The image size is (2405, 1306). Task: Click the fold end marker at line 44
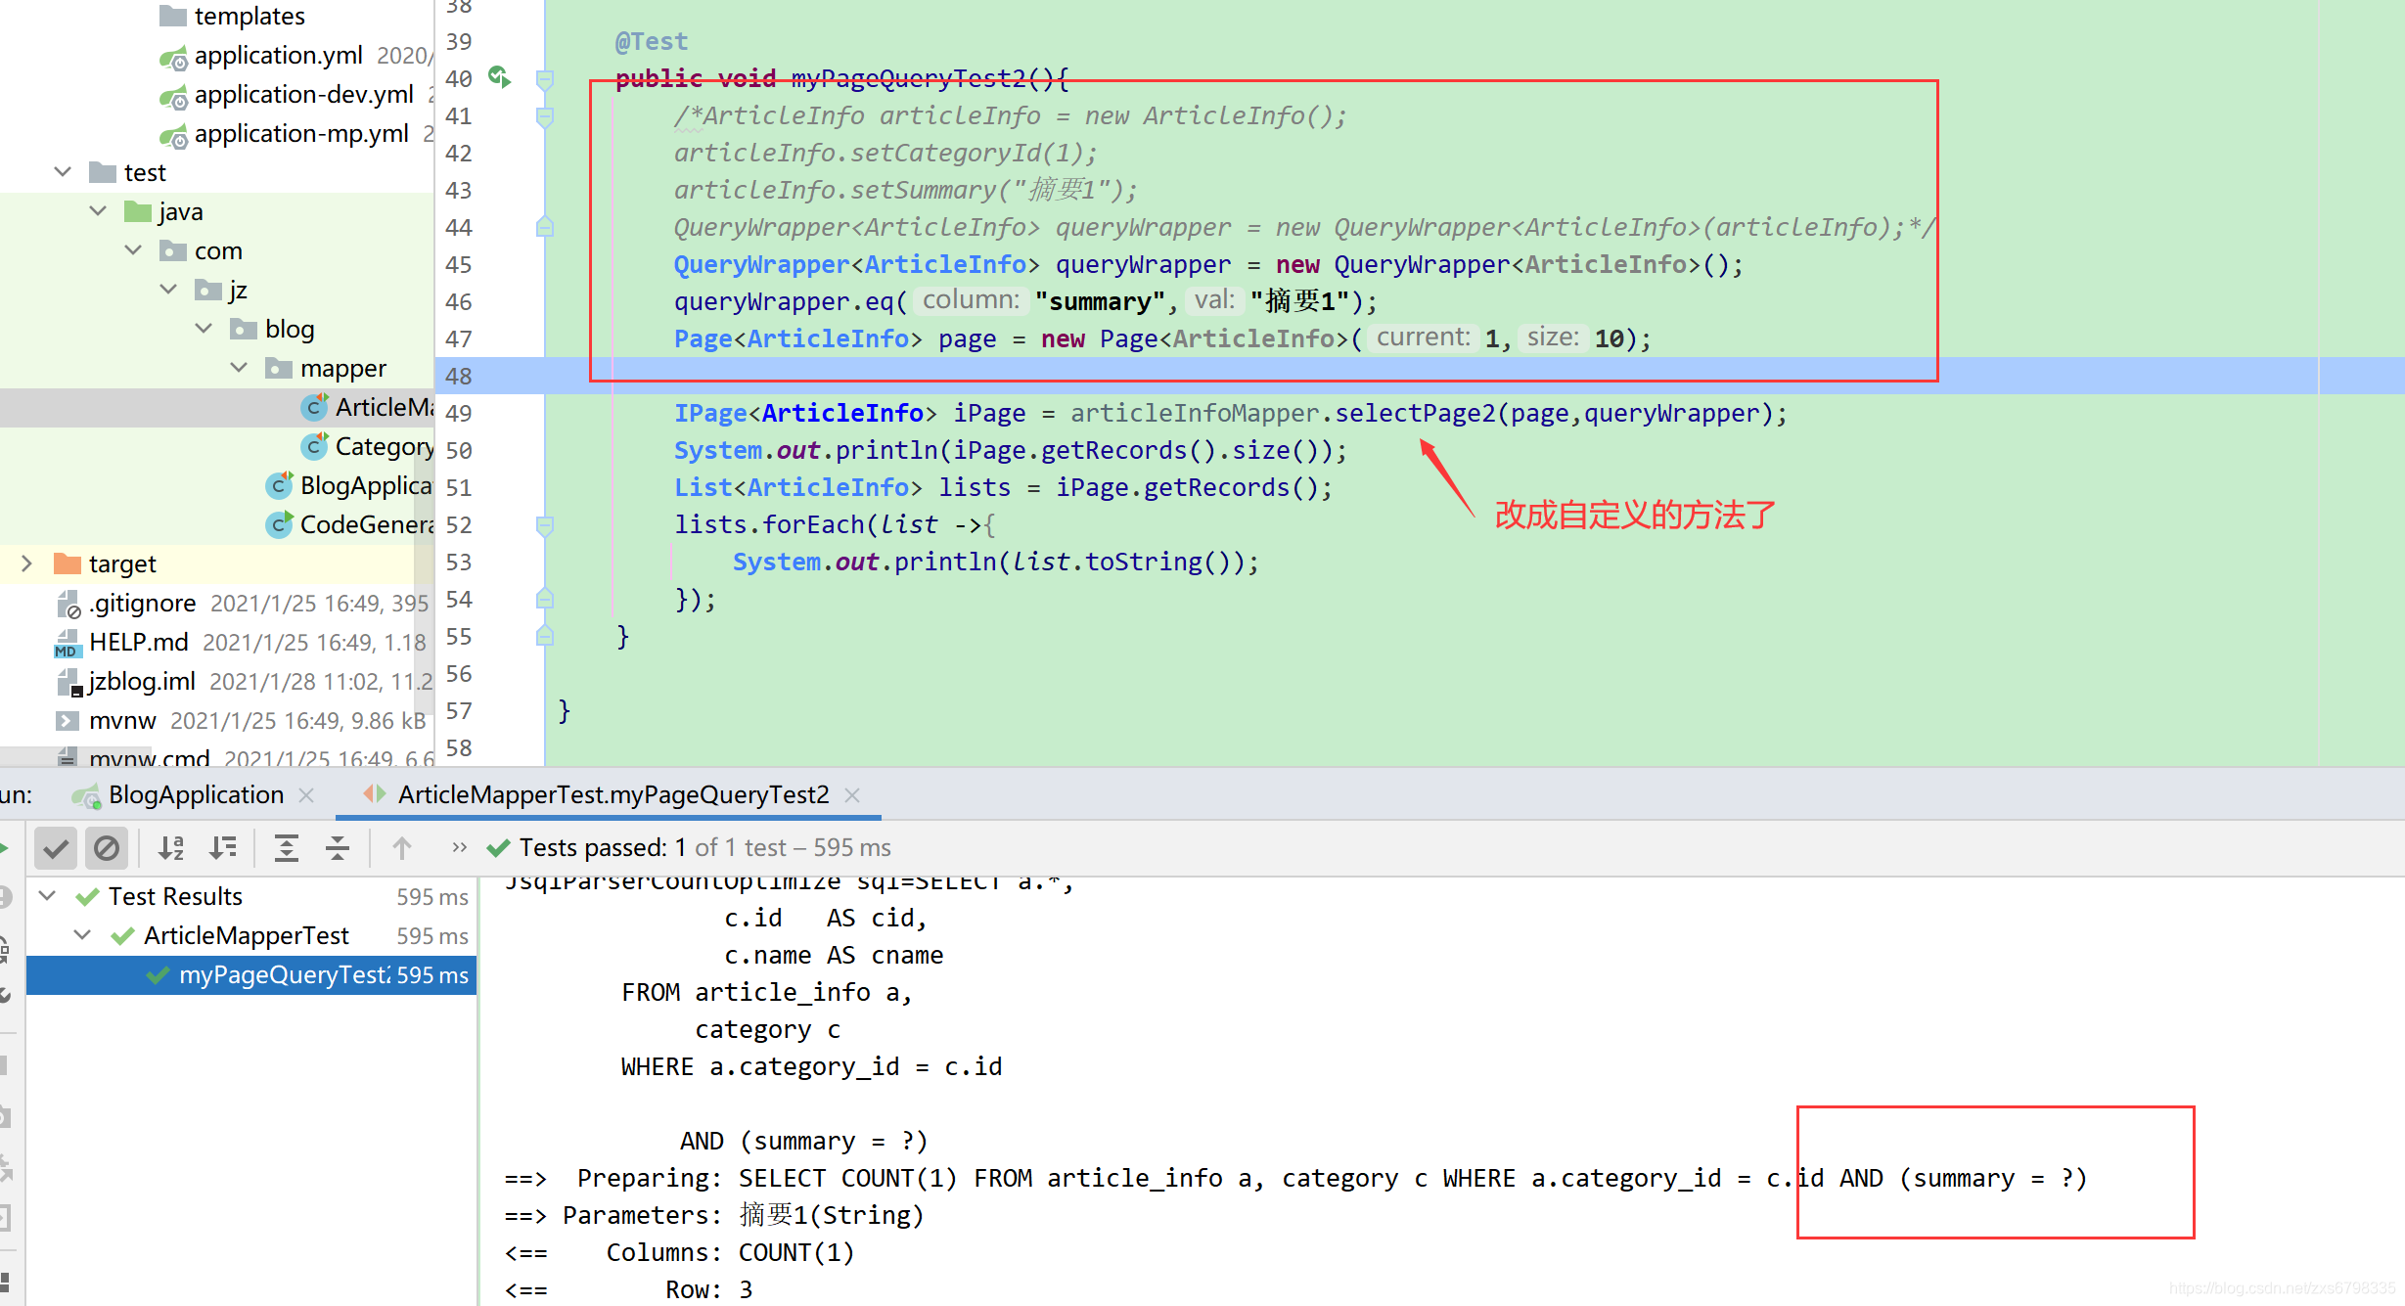pyautogui.click(x=546, y=228)
